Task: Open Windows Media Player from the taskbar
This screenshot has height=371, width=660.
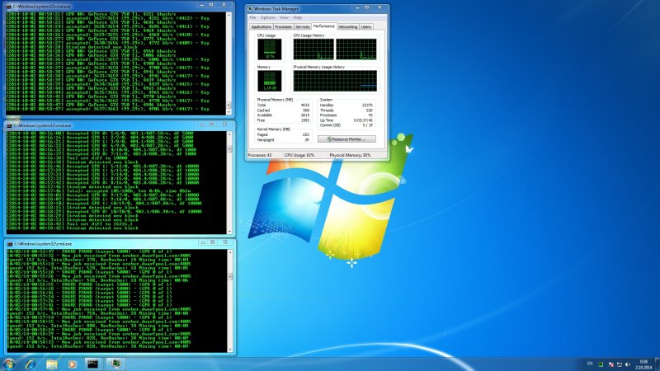Action: [x=73, y=364]
